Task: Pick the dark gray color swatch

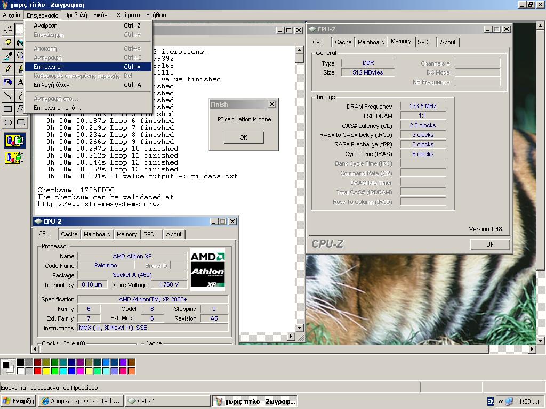Action: pyautogui.click(x=29, y=362)
